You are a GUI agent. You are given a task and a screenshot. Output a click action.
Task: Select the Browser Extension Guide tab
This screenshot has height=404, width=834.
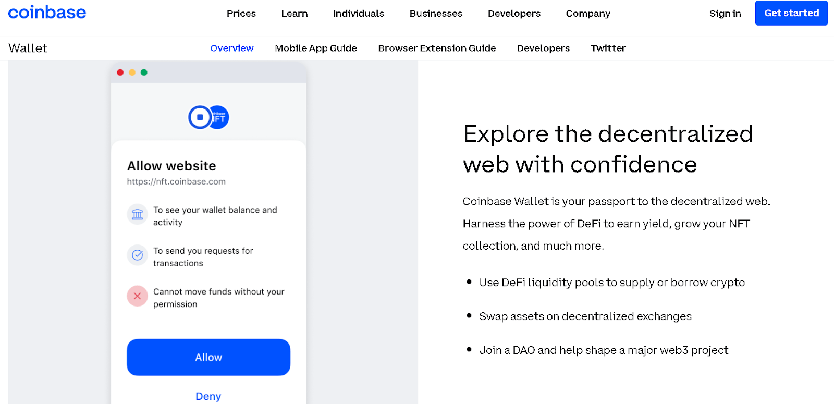pyautogui.click(x=437, y=48)
